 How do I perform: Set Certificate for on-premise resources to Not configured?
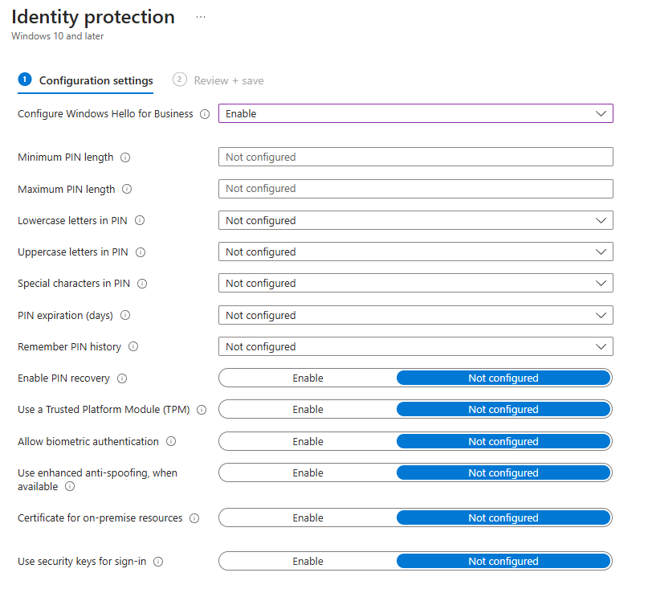click(x=503, y=518)
